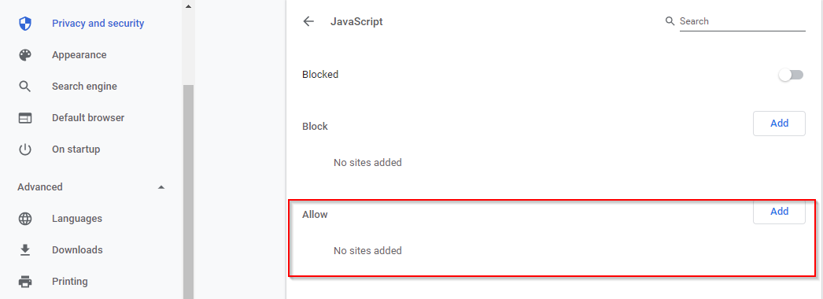Image resolution: width=823 pixels, height=299 pixels.
Task: Toggle the JavaScript Blocked switch
Action: pos(791,75)
